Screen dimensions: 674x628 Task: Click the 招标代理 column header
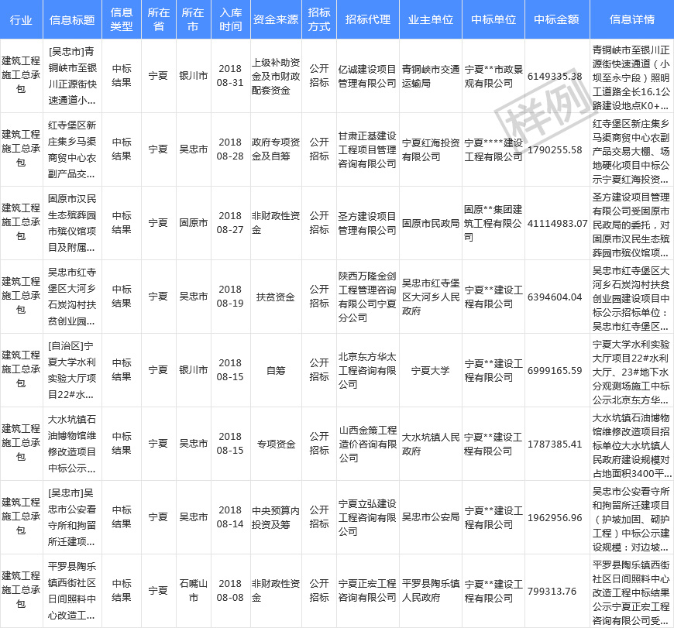(368, 20)
